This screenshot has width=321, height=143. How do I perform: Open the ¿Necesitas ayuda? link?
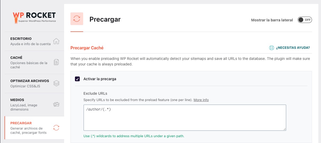(293, 48)
